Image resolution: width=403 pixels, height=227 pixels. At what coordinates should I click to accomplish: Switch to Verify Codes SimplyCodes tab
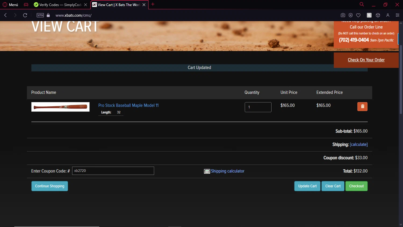point(60,5)
